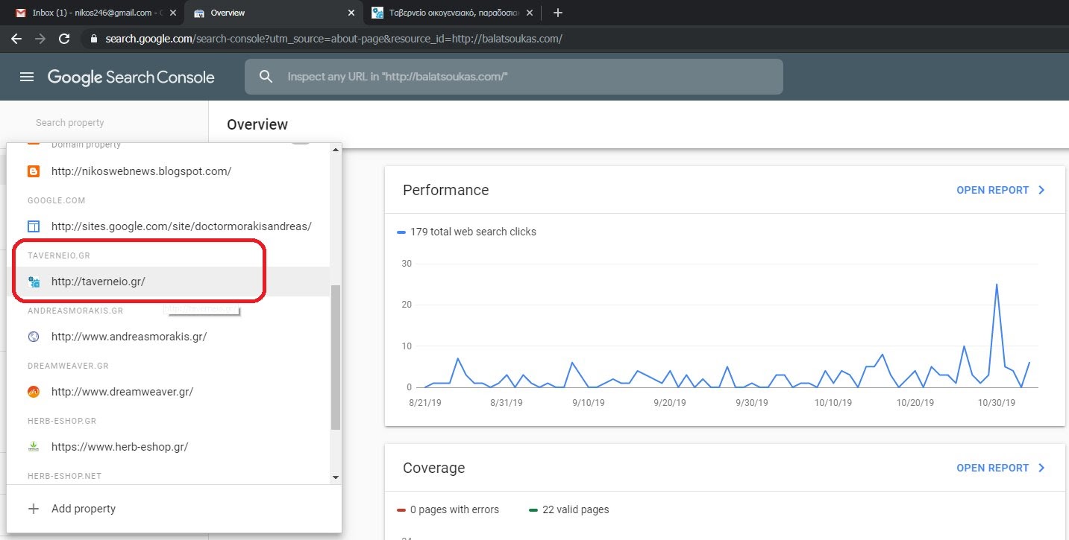Click the HERB-ESHOP.NET group header
Viewport: 1069px width, 540px height.
[64, 476]
